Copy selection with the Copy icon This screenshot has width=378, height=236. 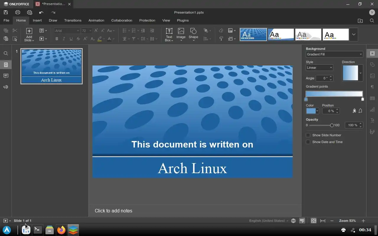(x=6, y=30)
